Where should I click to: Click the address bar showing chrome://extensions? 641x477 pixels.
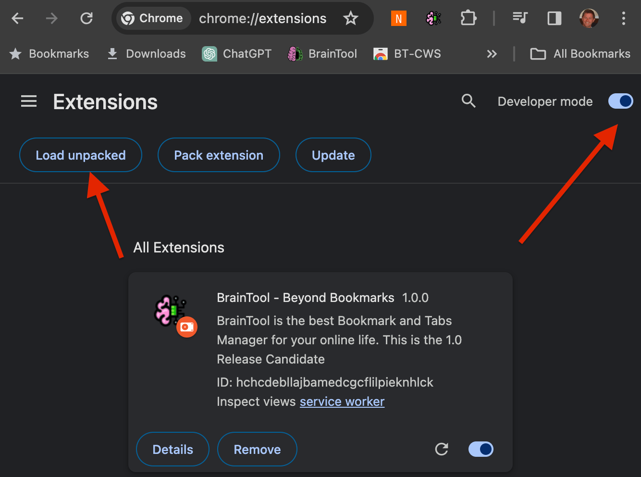[263, 18]
